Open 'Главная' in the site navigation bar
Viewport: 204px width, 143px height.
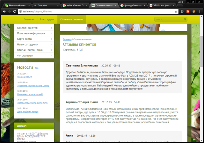point(29,19)
